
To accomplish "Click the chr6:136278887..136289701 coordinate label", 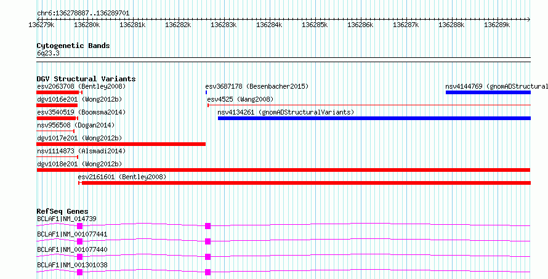I will point(83,13).
